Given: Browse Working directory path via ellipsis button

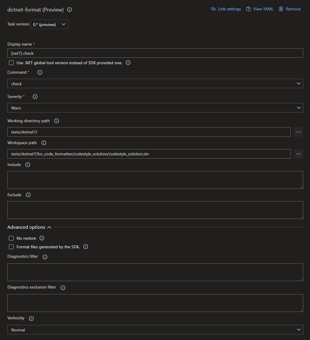Looking at the screenshot, I should point(298,132).
